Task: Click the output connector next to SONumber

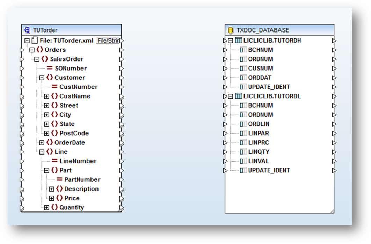Action: 122,69
